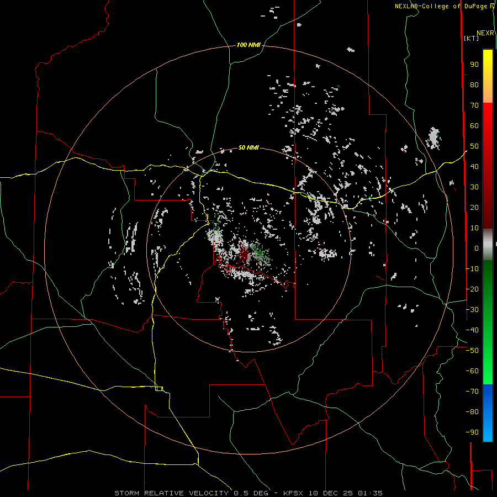Click the 01:35 timestamp
The width and height of the screenshot is (497, 497).
pyautogui.click(x=370, y=493)
